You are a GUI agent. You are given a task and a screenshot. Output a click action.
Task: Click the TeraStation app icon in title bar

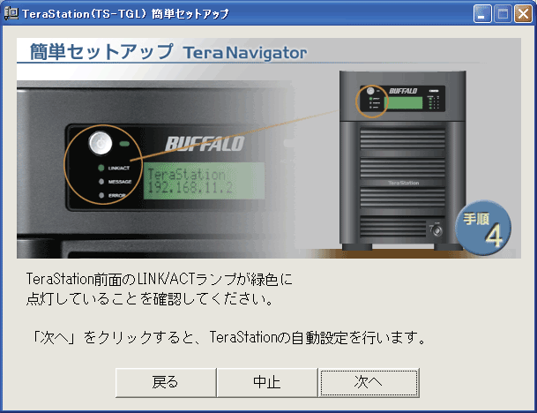click(x=11, y=14)
